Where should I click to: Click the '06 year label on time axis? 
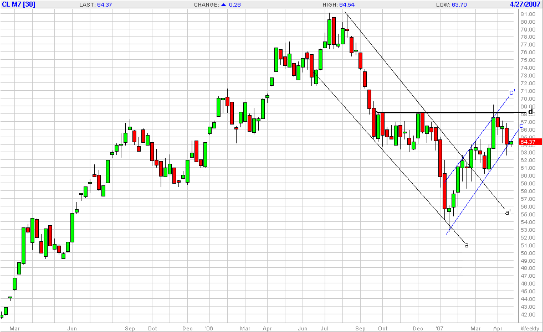pos(209,328)
